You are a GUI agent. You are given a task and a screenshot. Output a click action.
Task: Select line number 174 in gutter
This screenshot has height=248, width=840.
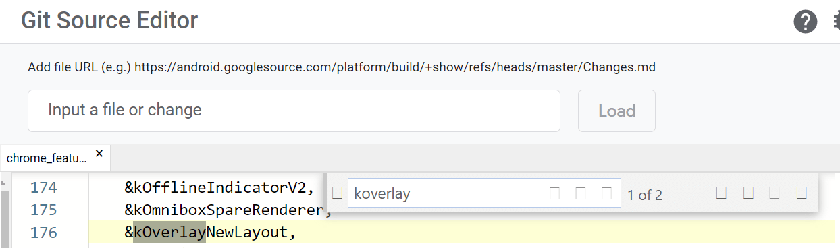(44, 187)
